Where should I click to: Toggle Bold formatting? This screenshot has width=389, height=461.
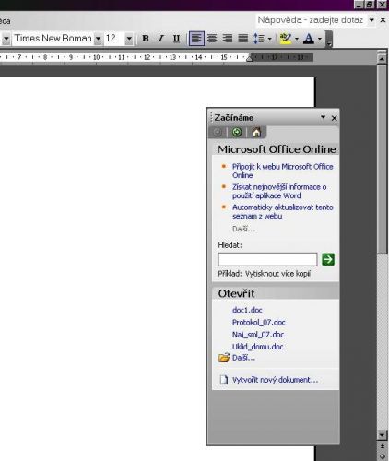[146, 39]
